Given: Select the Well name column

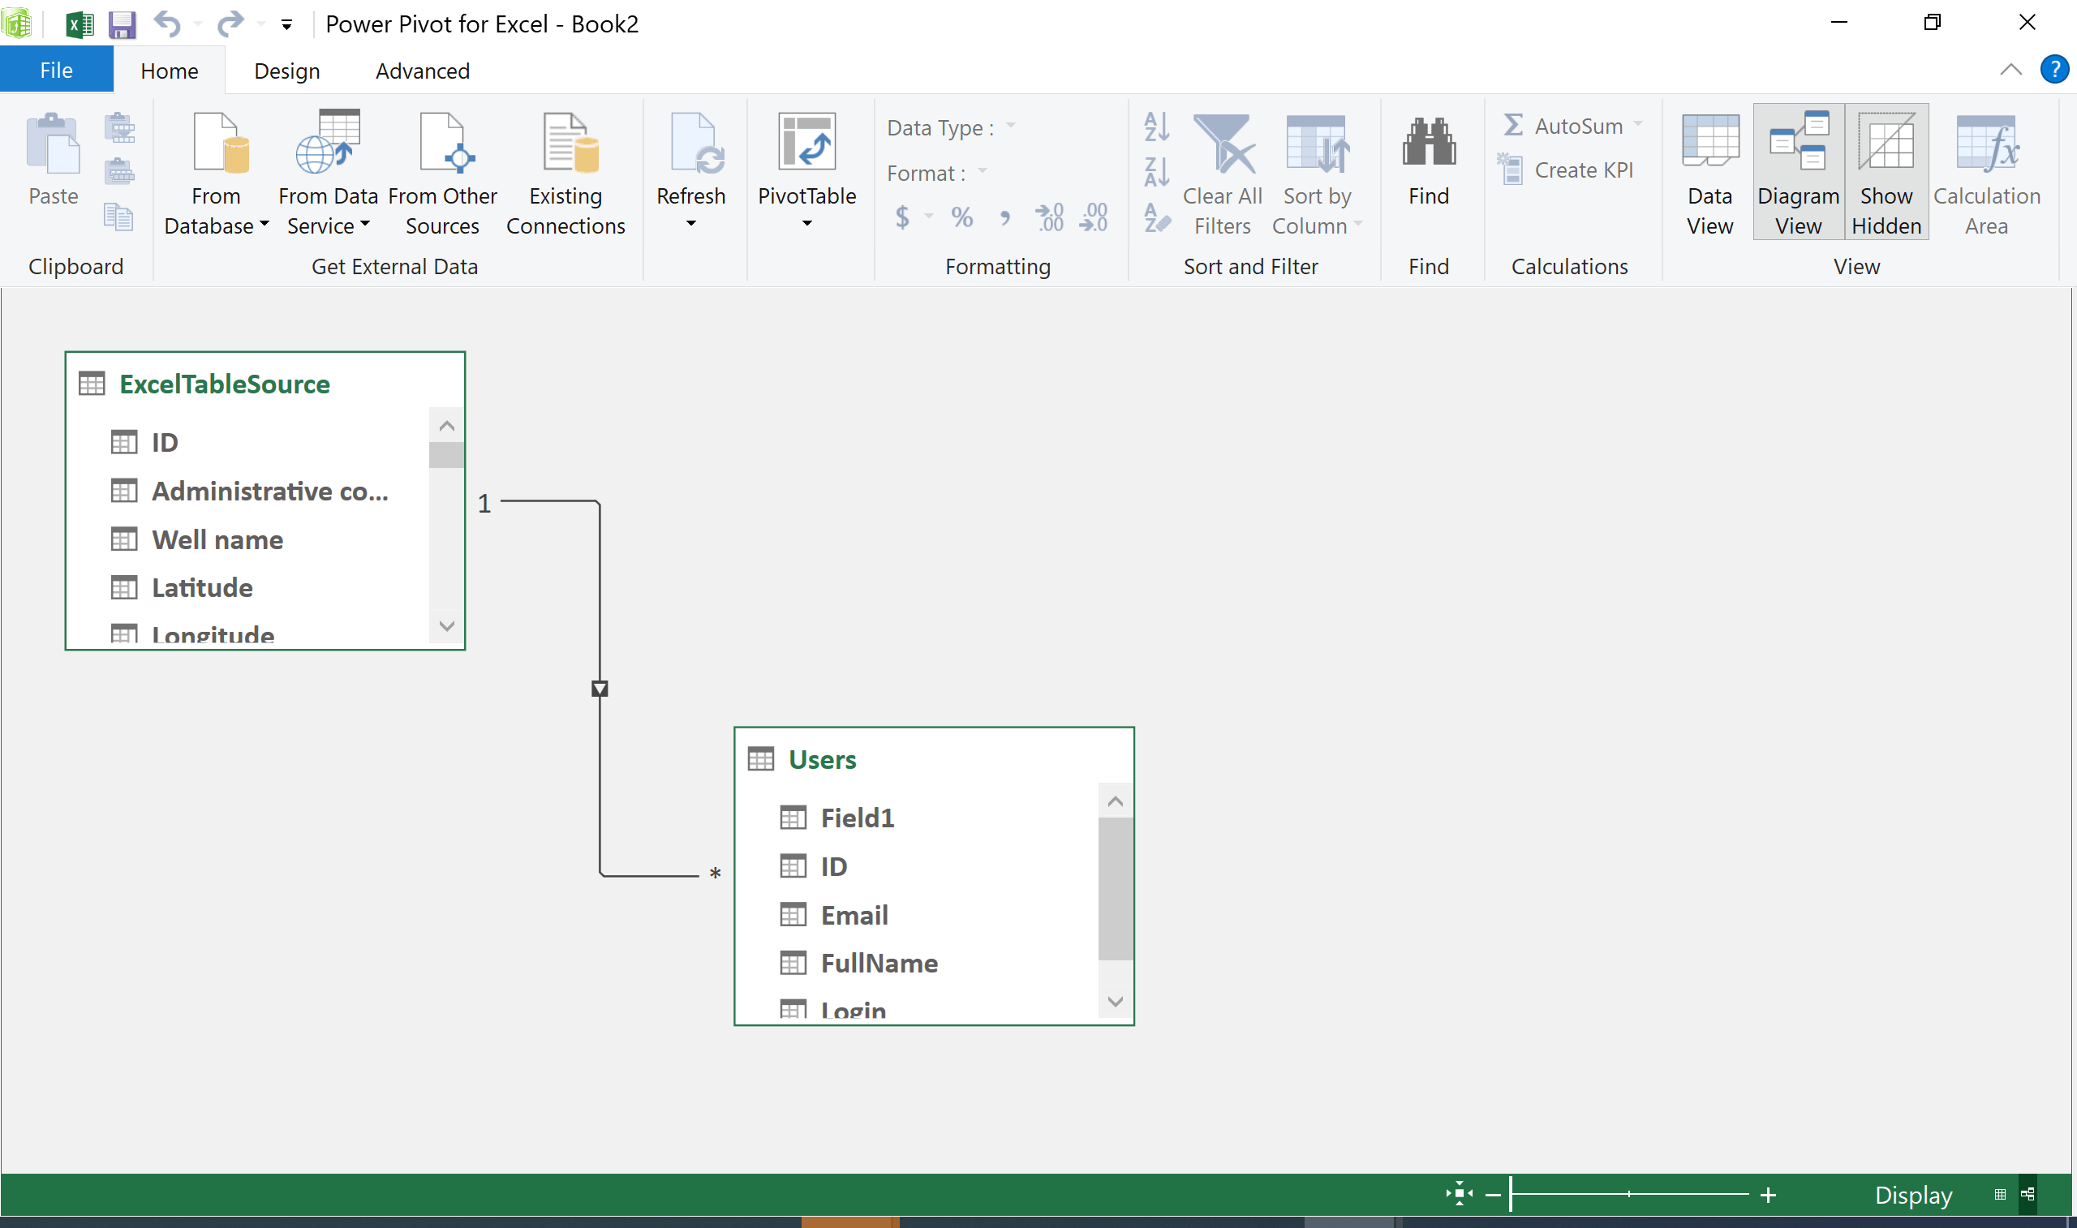Looking at the screenshot, I should coord(197,539).
